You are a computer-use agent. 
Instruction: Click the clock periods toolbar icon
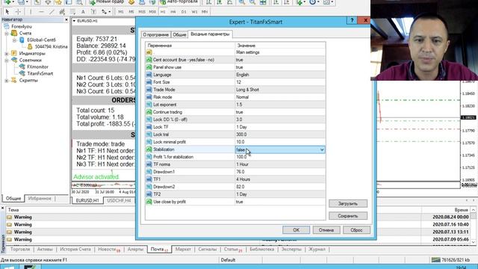click(x=312, y=2)
